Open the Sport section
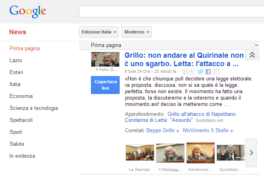264x176 pixels. point(16,132)
